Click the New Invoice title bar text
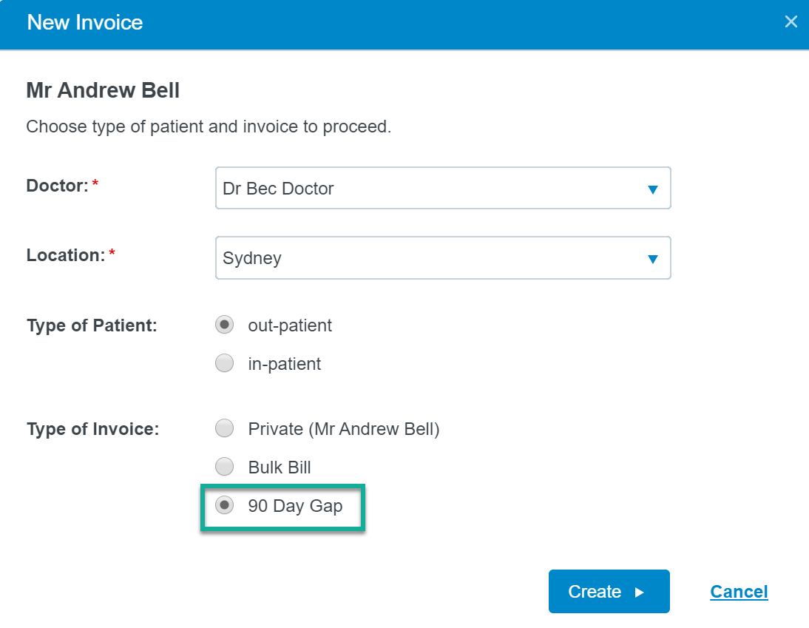The width and height of the screenshot is (809, 628). click(x=84, y=22)
